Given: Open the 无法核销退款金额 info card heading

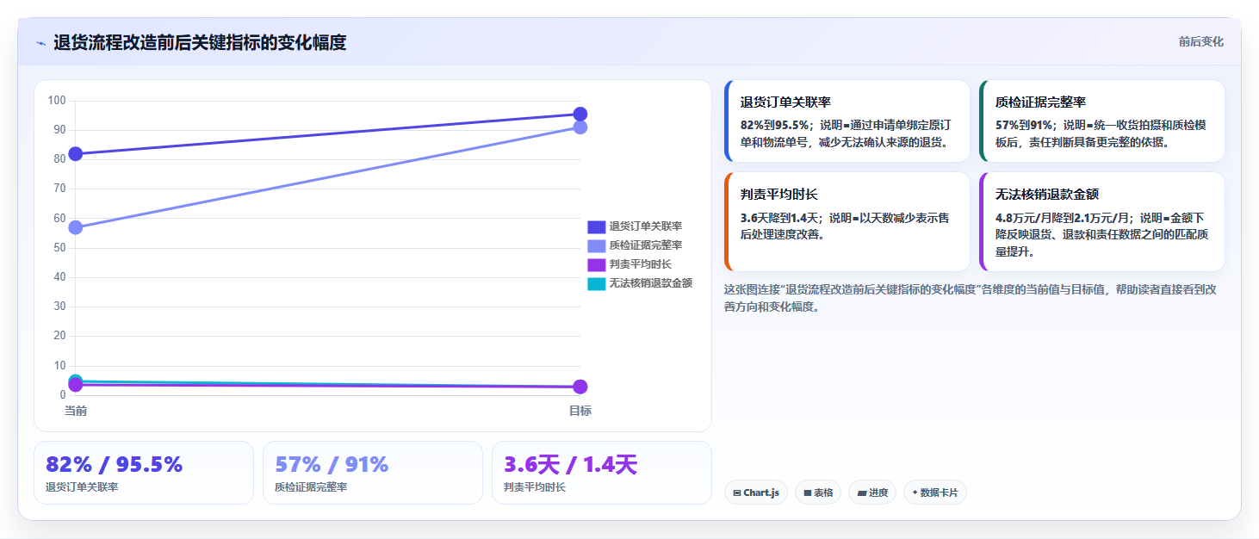Looking at the screenshot, I should pos(1047,195).
